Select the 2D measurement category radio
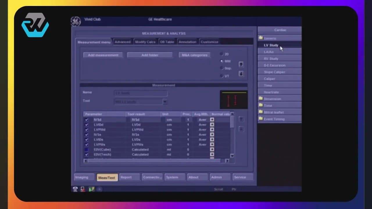The image size is (372, 209). tap(221, 54)
